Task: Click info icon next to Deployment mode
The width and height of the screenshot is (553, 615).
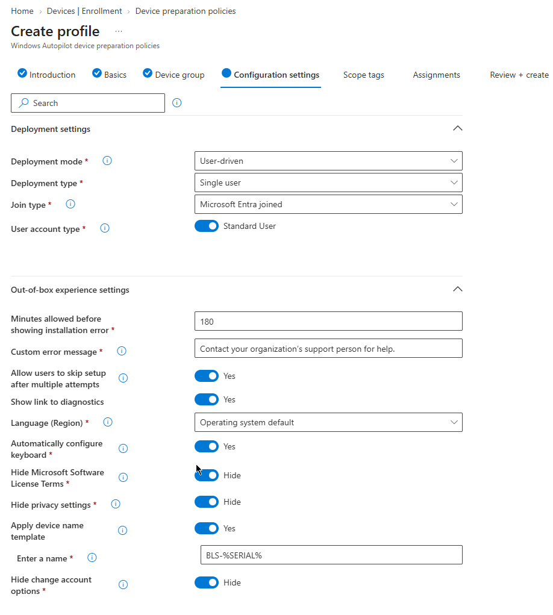Action: (x=107, y=161)
